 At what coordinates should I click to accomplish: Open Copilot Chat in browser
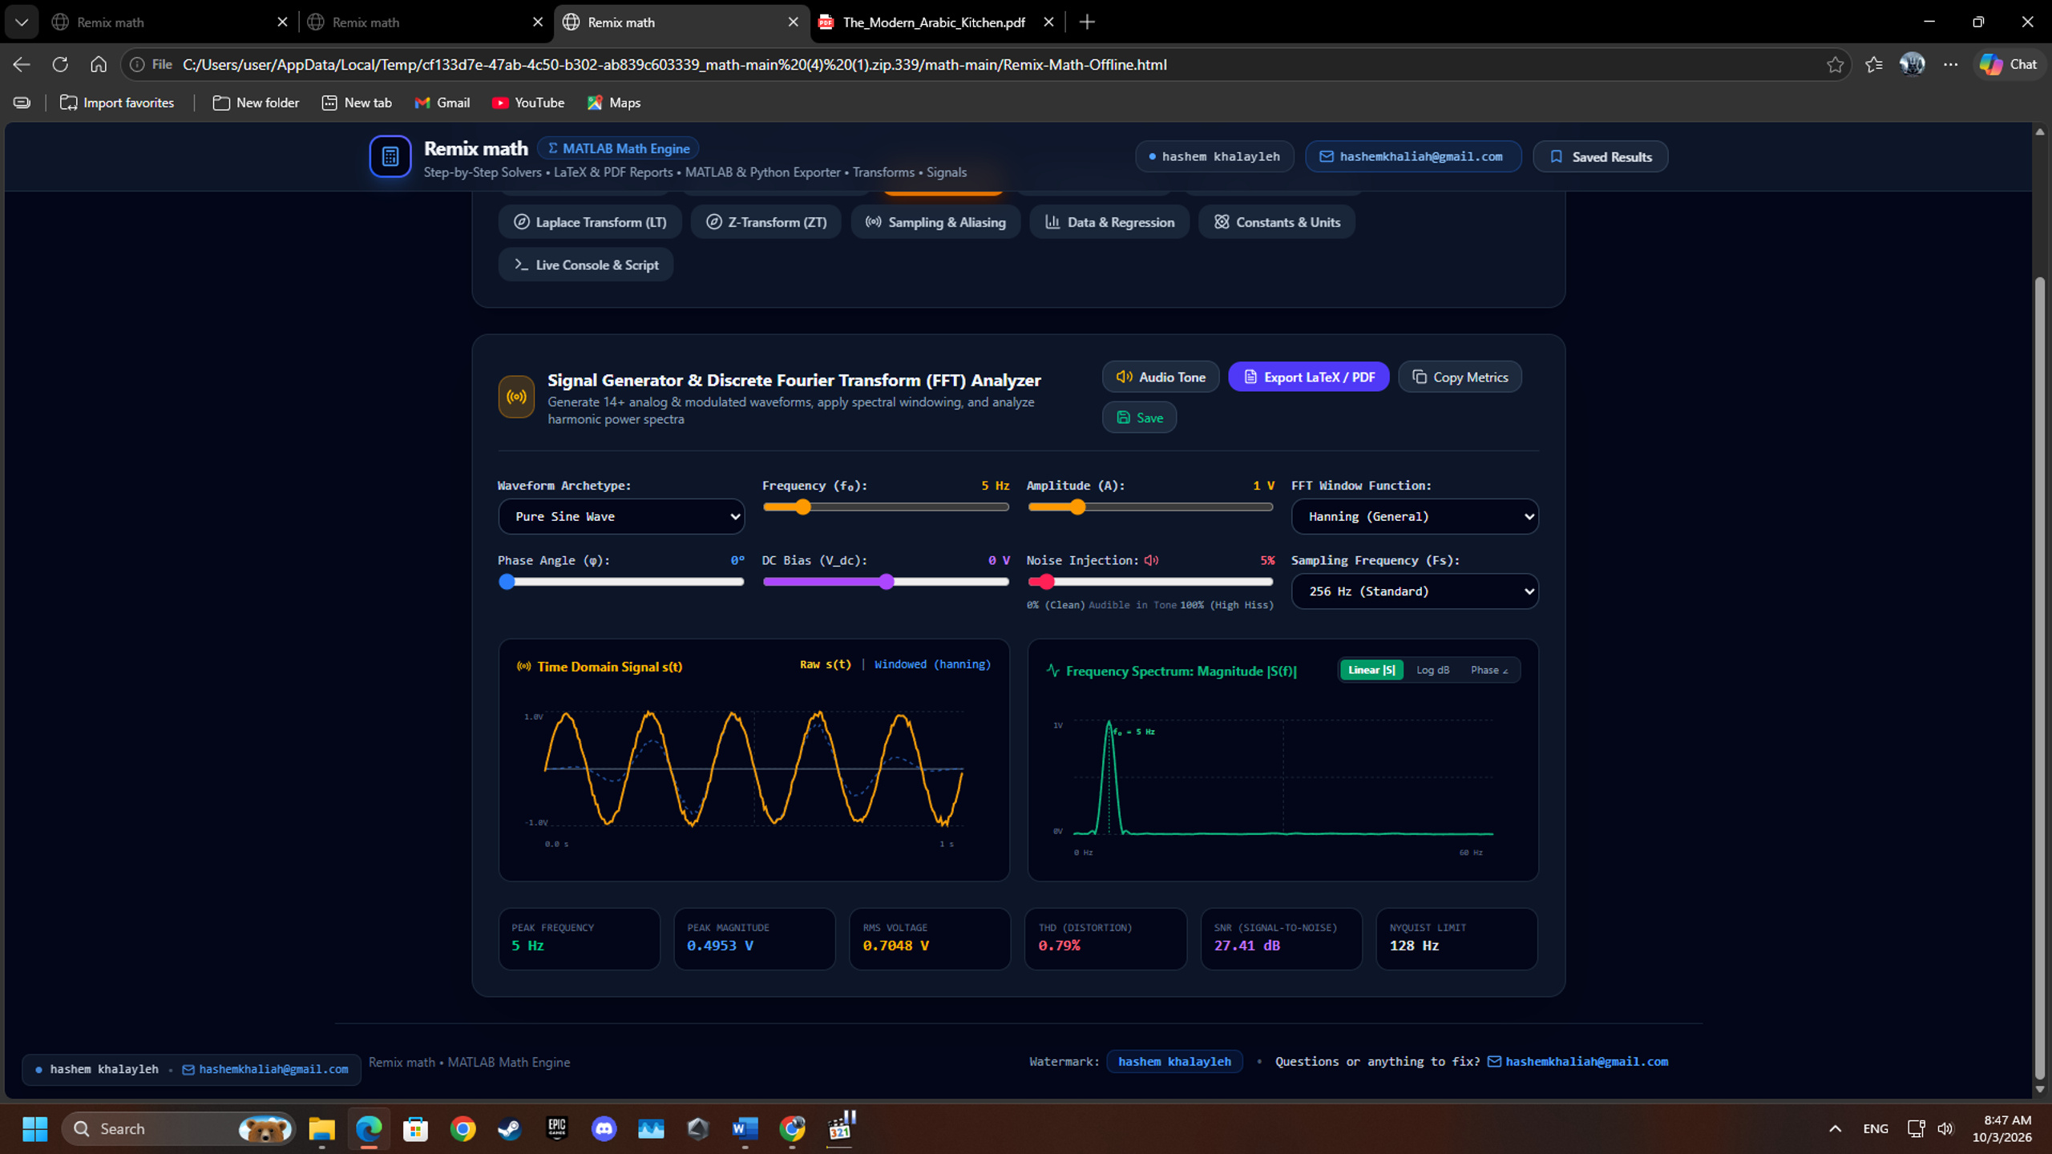[2008, 65]
